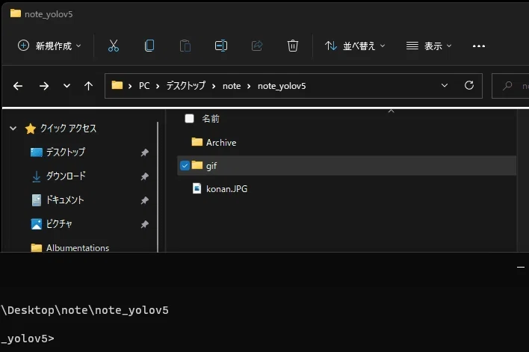Uncheck the gif folder checkbox

pyautogui.click(x=185, y=165)
